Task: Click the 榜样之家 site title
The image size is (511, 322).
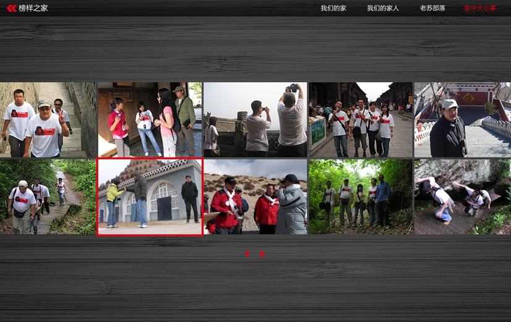Action: click(x=33, y=8)
